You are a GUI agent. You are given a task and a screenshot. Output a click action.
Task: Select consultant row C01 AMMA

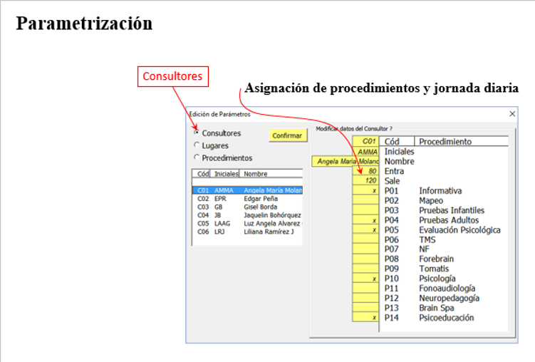click(x=247, y=190)
